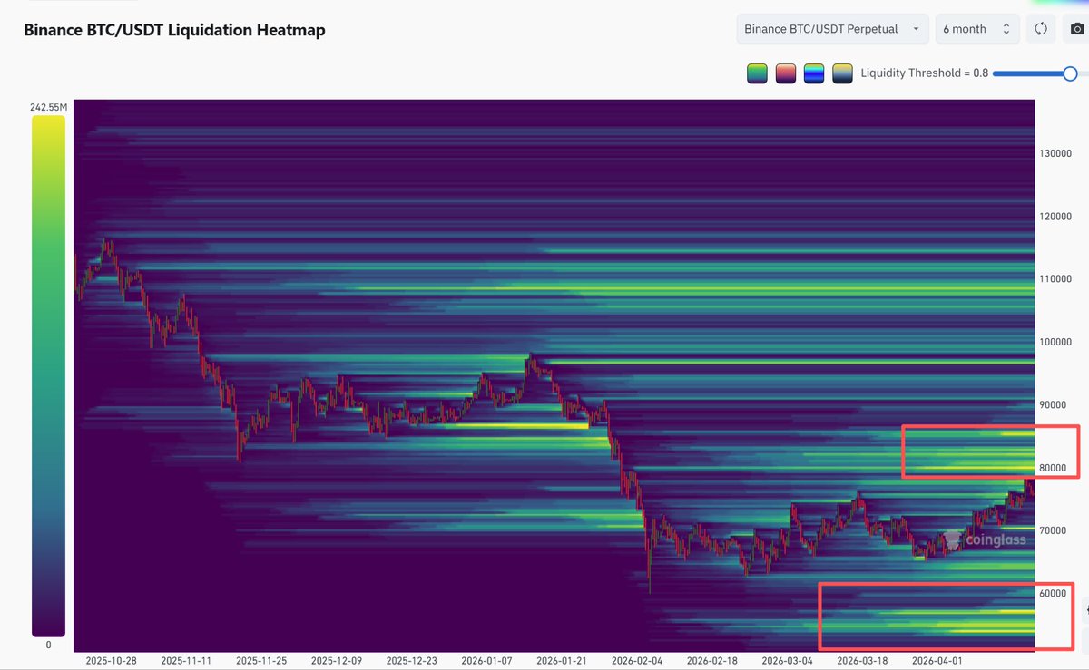Select the blue-cyan color scheme swatch
The height and width of the screenshot is (670, 1089).
(814, 73)
